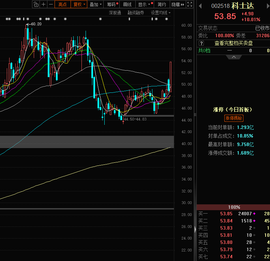
Task: Click the white triangle arrow on the panel divider
Action: click(x=195, y=229)
